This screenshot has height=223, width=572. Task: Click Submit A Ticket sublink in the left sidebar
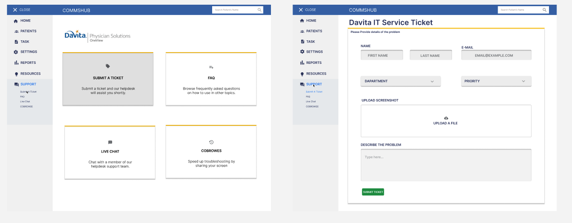[28, 92]
